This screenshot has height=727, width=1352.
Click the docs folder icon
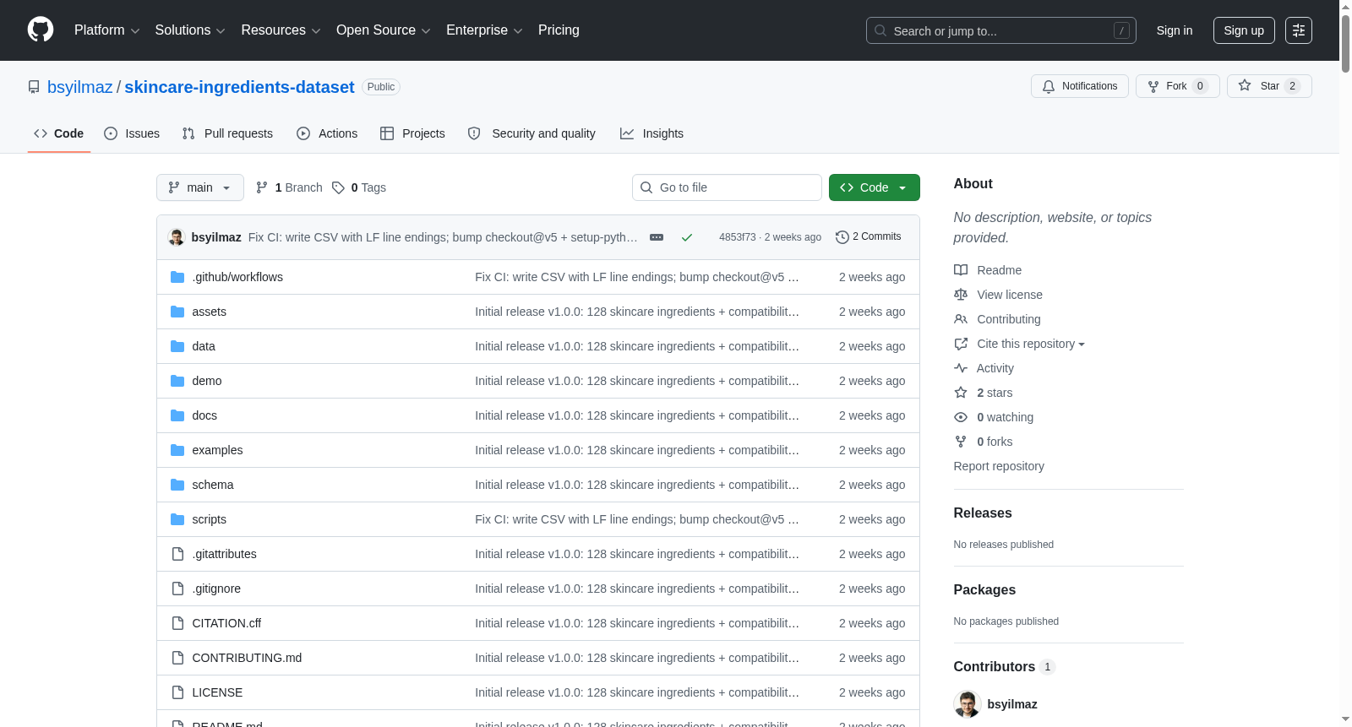(x=177, y=415)
